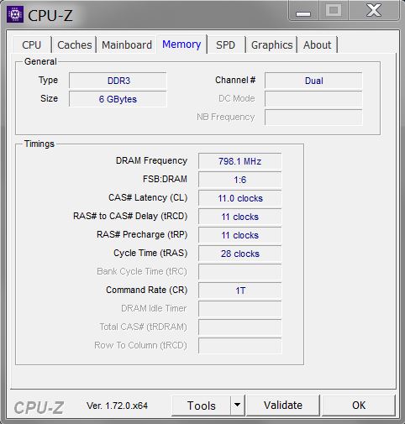
Task: Click the DDR3 memory type field
Action: pyautogui.click(x=118, y=81)
